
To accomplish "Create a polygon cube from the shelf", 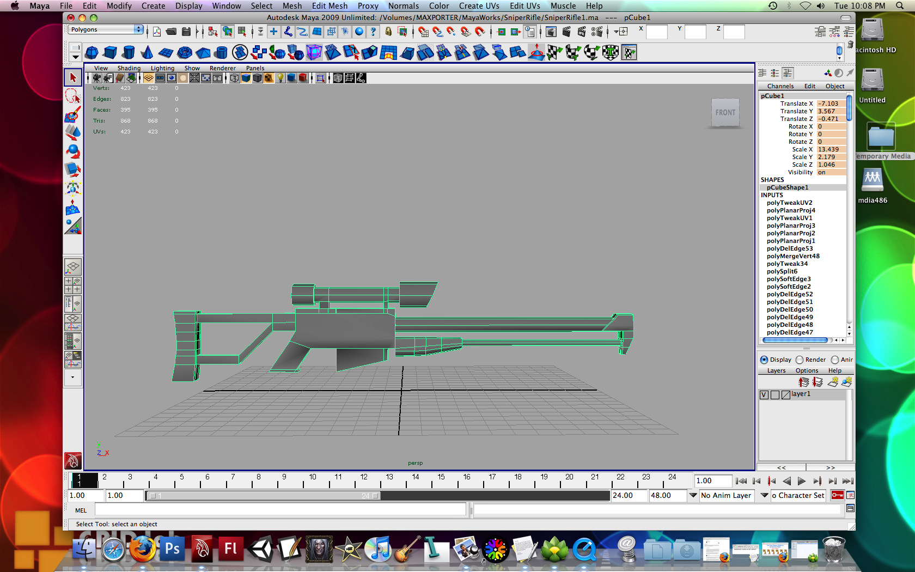I will pos(110,52).
